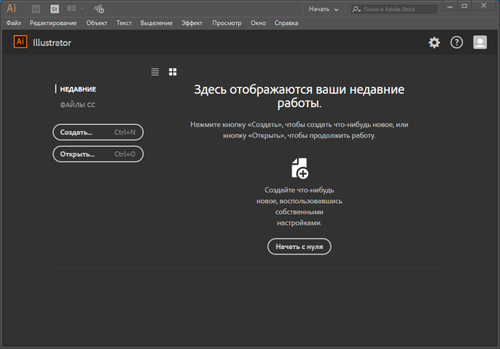This screenshot has height=349, width=500.
Task: Open the Файл menu
Action: [13, 23]
